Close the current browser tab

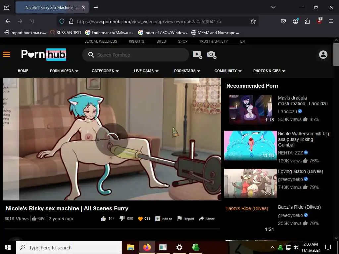click(x=83, y=7)
